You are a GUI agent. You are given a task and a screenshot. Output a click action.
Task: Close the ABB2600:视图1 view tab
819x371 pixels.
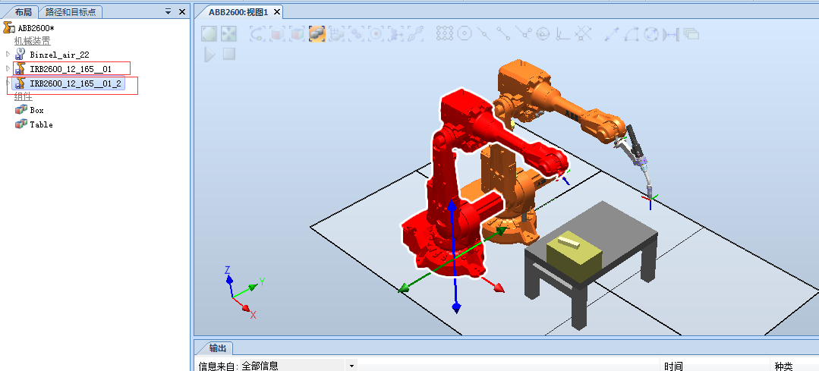tap(277, 11)
